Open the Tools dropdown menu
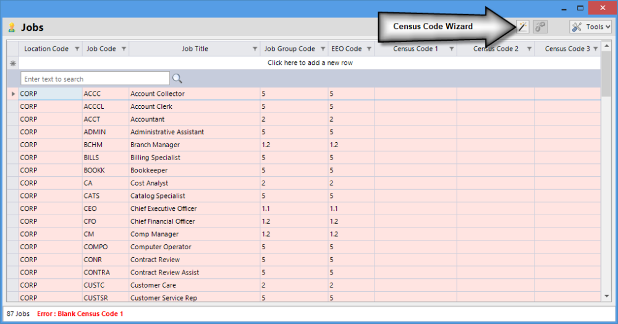Image resolution: width=618 pixels, height=324 pixels. click(590, 27)
